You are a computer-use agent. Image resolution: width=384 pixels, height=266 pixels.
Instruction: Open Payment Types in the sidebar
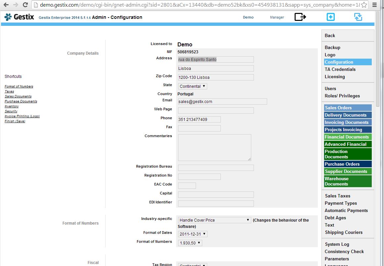pyautogui.click(x=341, y=203)
